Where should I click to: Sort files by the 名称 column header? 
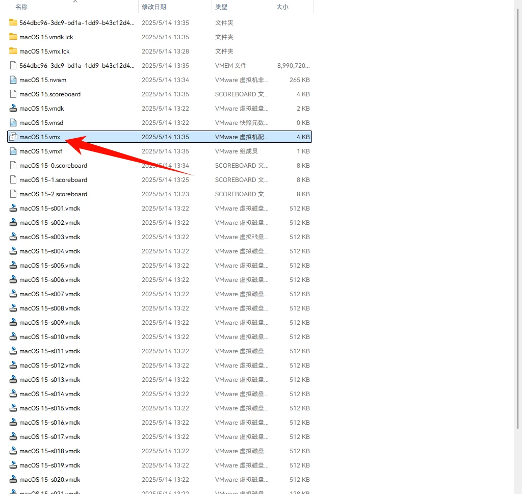[21, 7]
